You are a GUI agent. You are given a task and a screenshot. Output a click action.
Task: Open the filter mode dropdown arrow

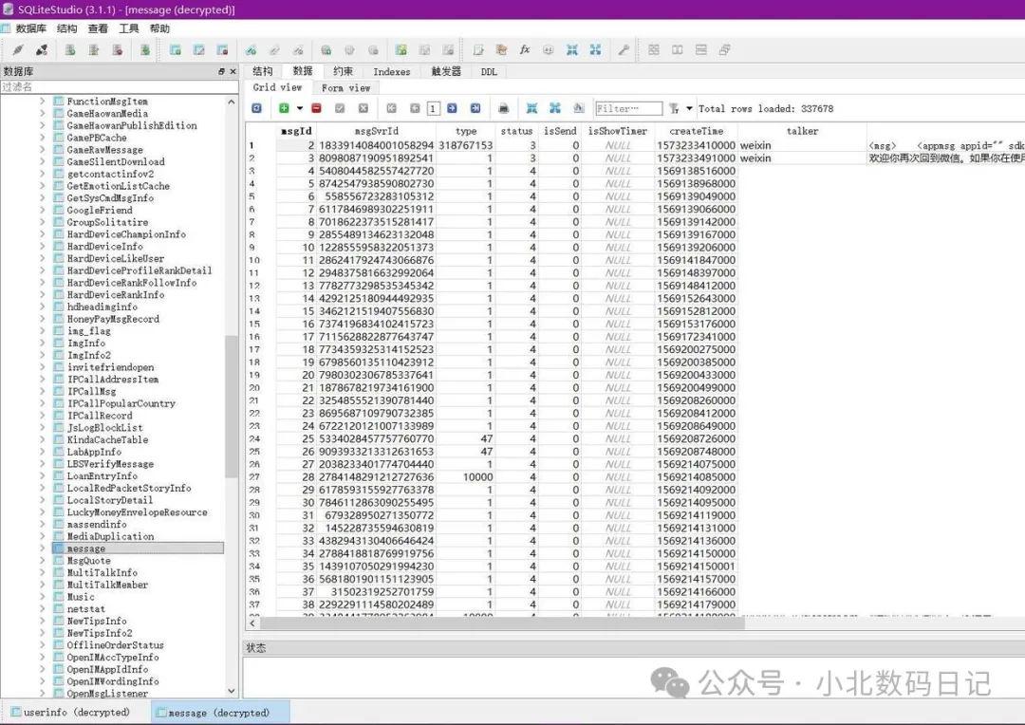(x=689, y=108)
